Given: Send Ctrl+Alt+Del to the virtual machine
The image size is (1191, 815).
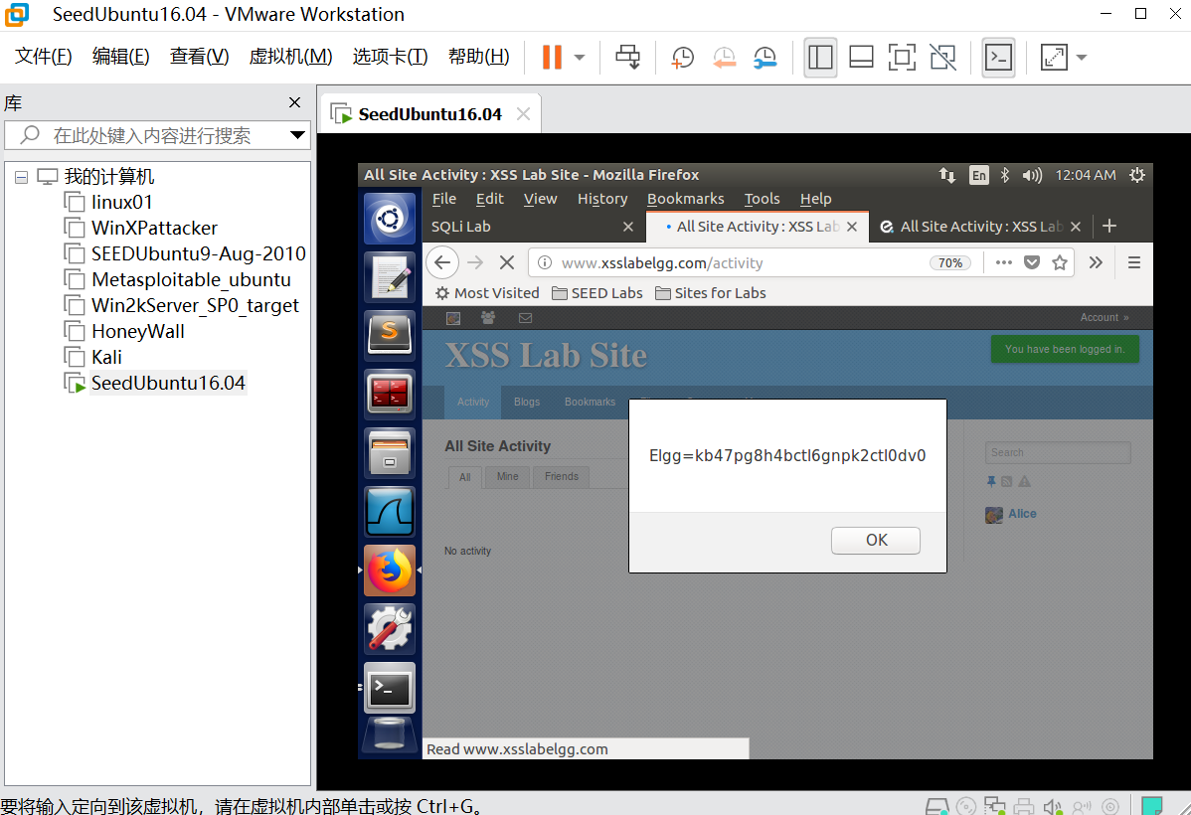Looking at the screenshot, I should point(627,57).
